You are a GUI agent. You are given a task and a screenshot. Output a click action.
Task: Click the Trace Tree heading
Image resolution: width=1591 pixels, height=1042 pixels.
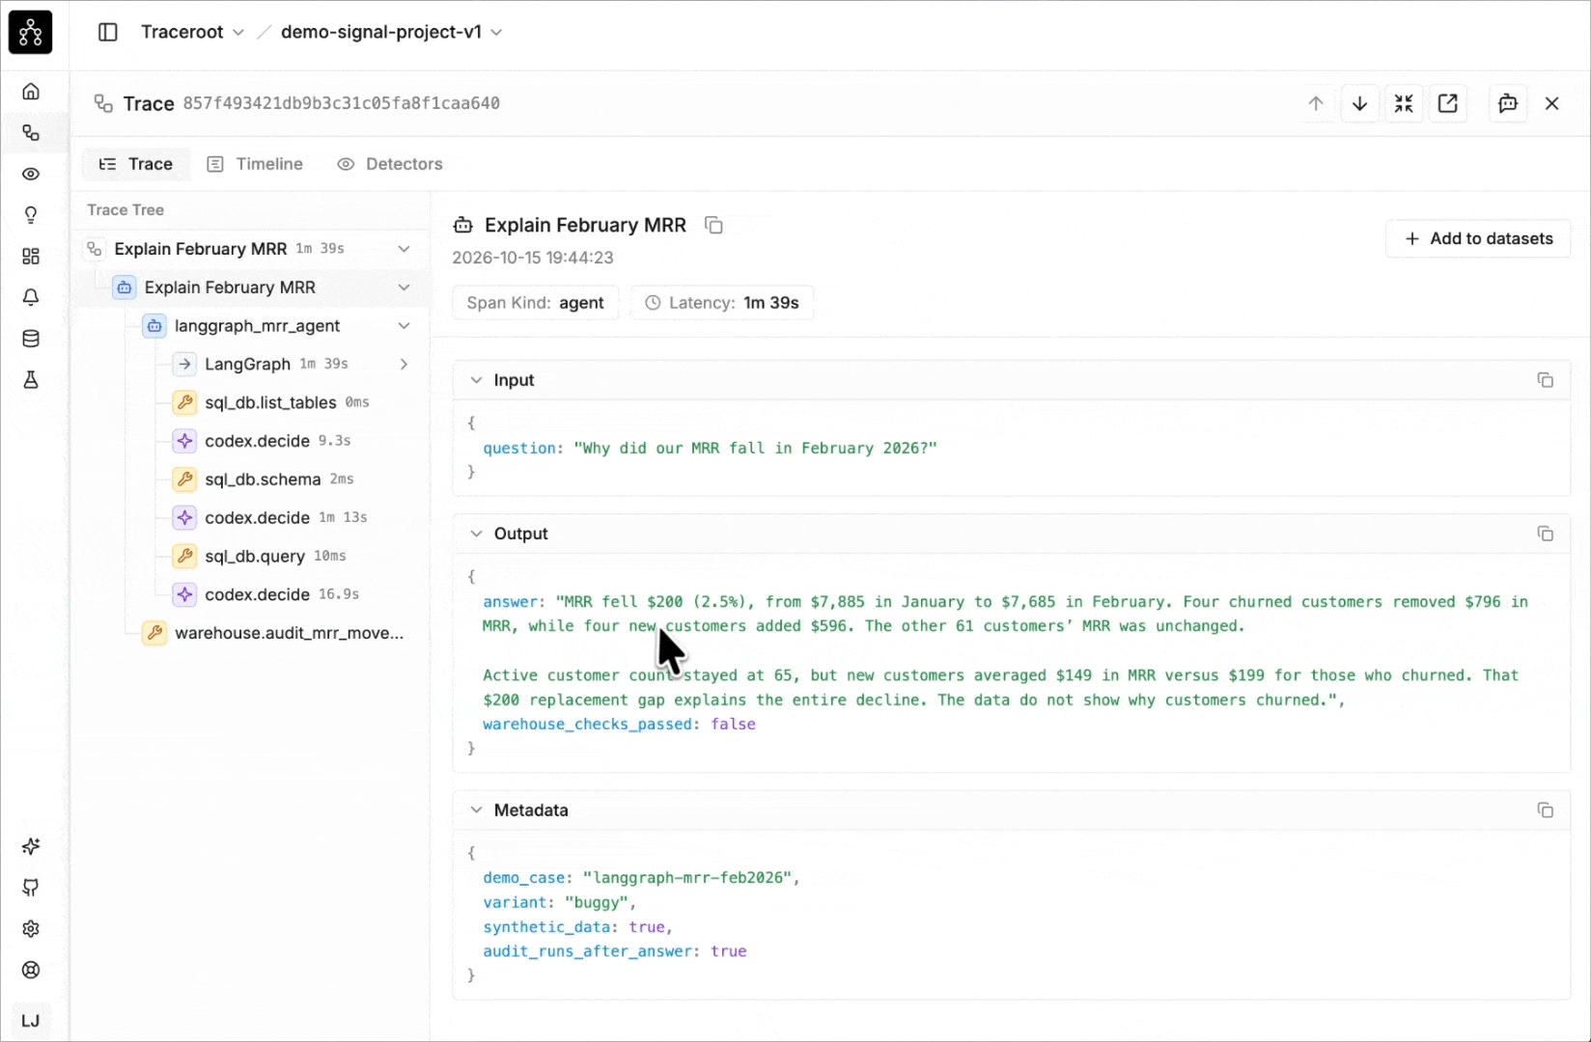point(126,210)
